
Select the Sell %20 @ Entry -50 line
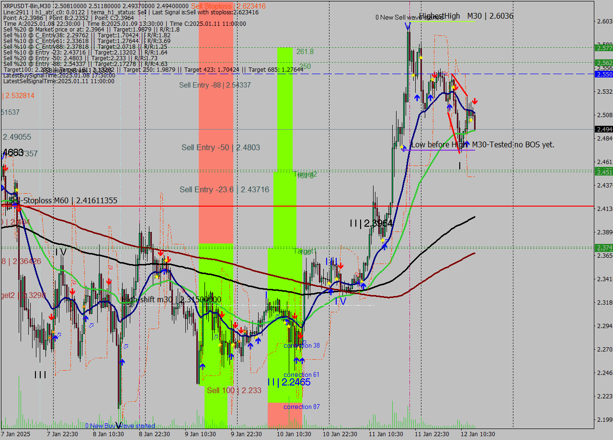[x=80, y=58]
